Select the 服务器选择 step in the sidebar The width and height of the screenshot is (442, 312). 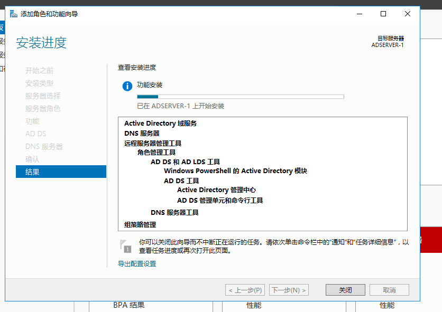[43, 96]
